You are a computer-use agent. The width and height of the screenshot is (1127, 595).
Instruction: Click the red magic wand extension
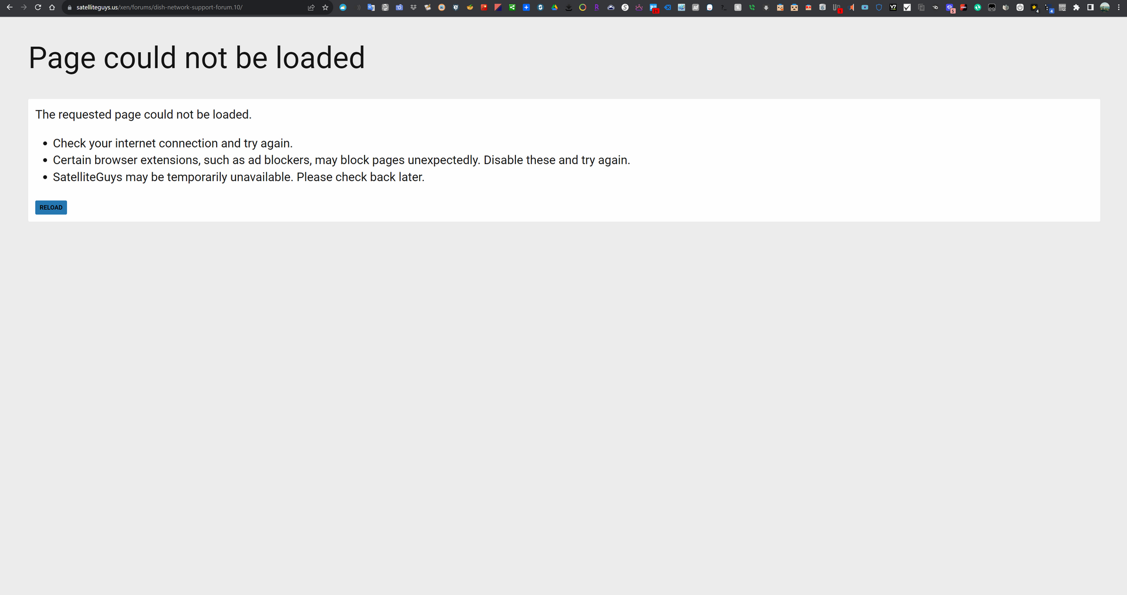484,8
